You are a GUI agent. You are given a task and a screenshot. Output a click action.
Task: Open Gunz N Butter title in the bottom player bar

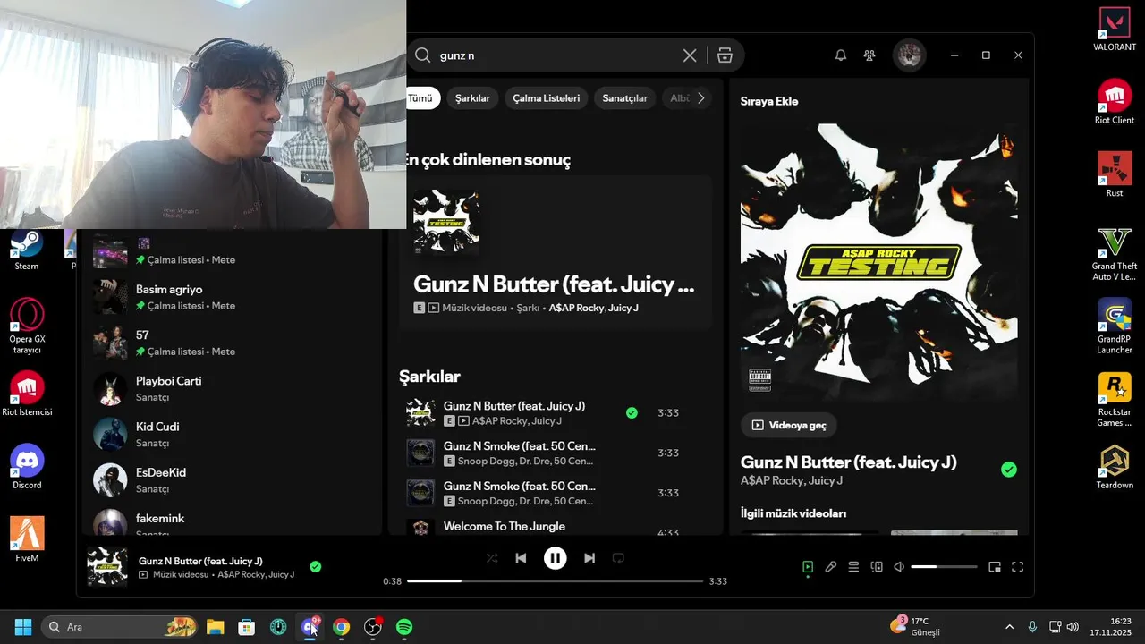point(200,561)
